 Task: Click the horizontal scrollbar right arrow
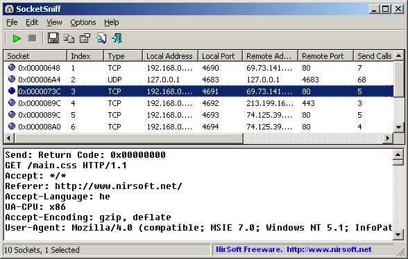(388, 139)
